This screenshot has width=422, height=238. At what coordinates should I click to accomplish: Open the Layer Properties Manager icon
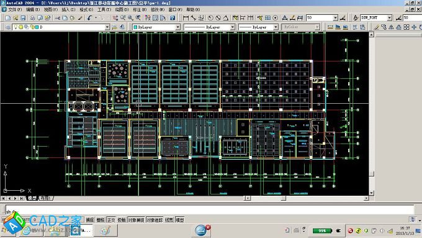point(7,27)
